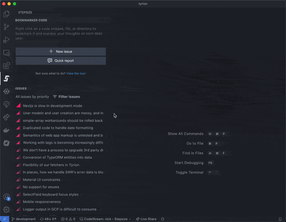Open the Live Share activity bar icon

click(6, 117)
